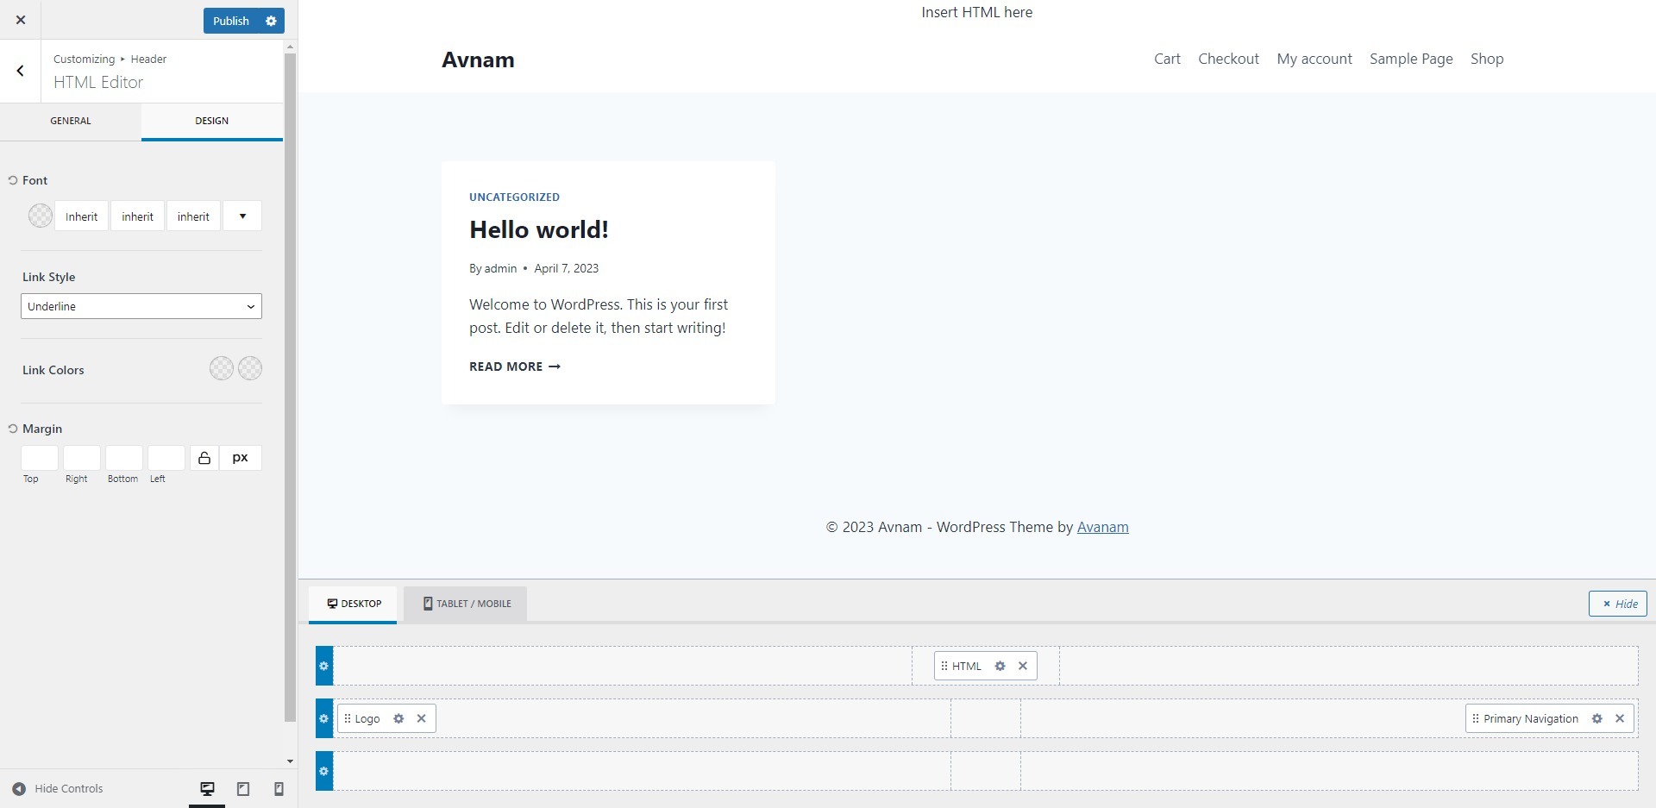Click the sidebar scrollbar up arrow

[290, 47]
